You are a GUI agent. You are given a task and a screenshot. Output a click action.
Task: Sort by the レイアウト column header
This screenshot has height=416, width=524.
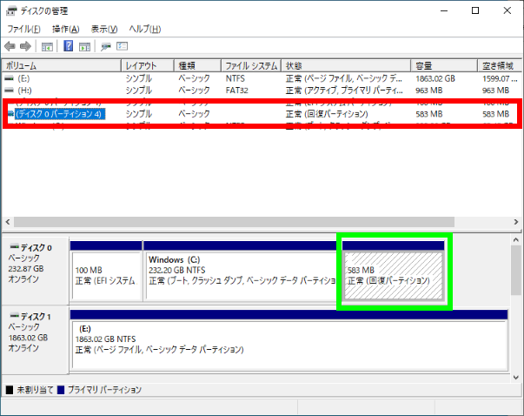(148, 65)
